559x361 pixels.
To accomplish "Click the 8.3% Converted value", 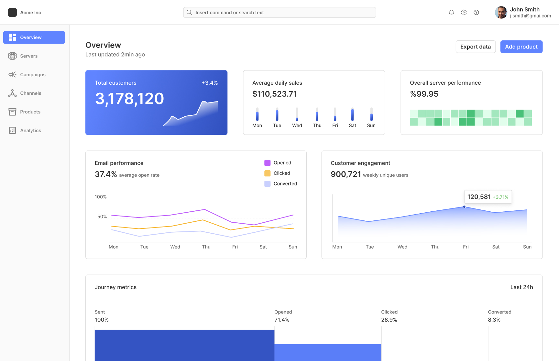I will 494,320.
